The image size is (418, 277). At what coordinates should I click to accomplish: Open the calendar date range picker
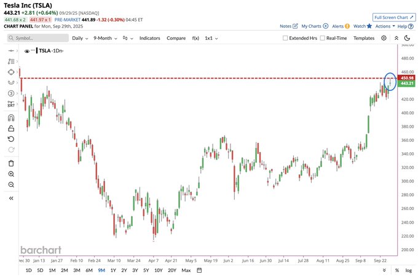tap(199, 270)
